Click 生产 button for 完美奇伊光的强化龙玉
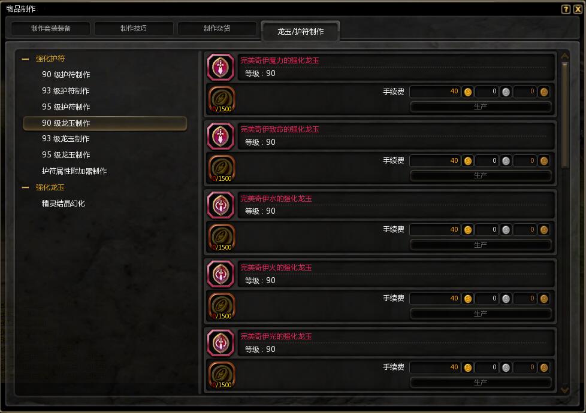 (480, 382)
